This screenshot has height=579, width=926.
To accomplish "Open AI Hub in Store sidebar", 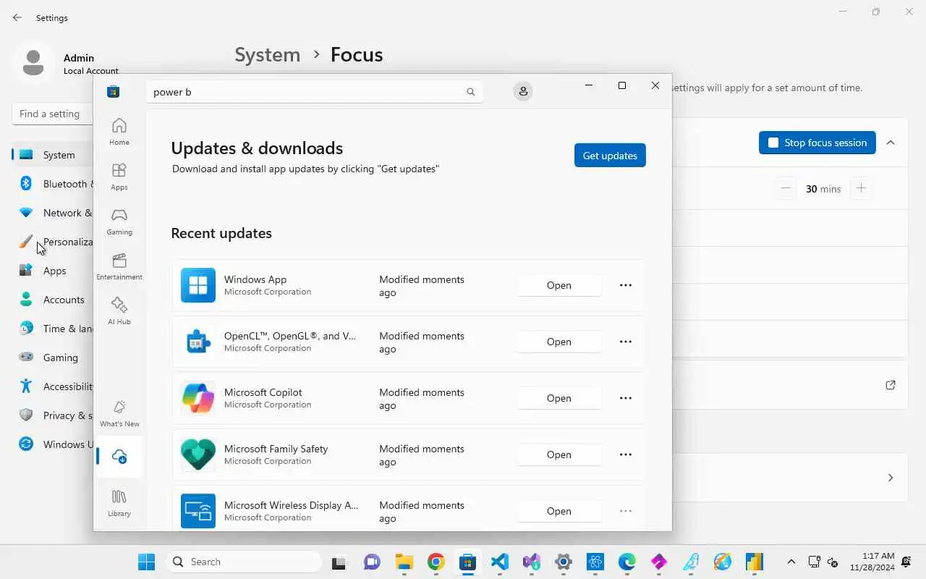I will pyautogui.click(x=119, y=310).
